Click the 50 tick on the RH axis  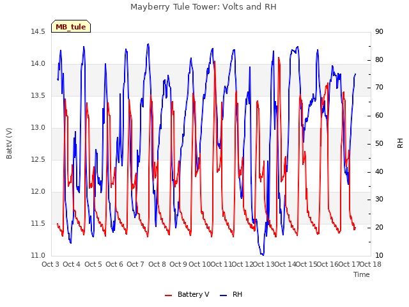(379, 143)
